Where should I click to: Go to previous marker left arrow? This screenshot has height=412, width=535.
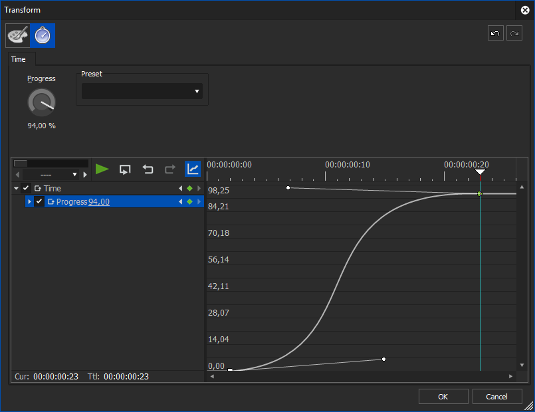pos(18,175)
